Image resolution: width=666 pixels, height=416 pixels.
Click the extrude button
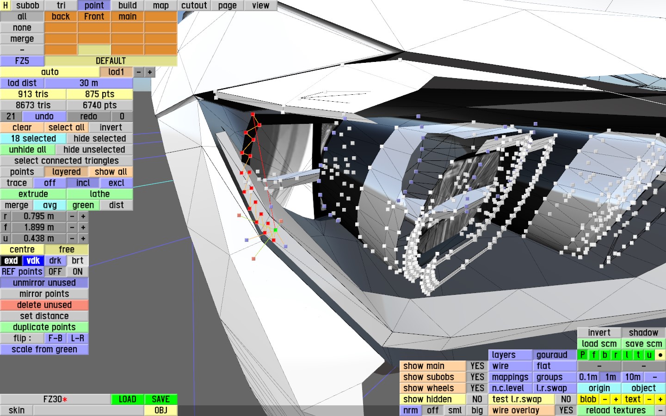pyautogui.click(x=33, y=194)
